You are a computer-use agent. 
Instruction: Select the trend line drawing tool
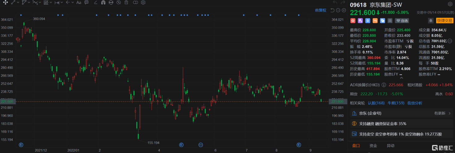pyautogui.click(x=13, y=2)
